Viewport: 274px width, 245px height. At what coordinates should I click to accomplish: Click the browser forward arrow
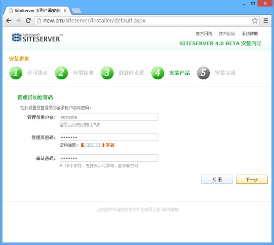(18, 21)
